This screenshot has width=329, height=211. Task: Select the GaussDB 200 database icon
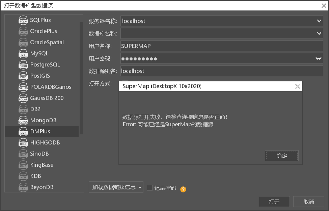[23, 98]
